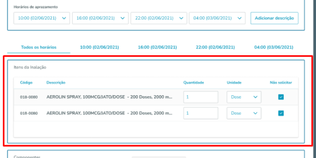Open the 10:00 (02/06/2021) schedule dropdown

tap(42, 18)
